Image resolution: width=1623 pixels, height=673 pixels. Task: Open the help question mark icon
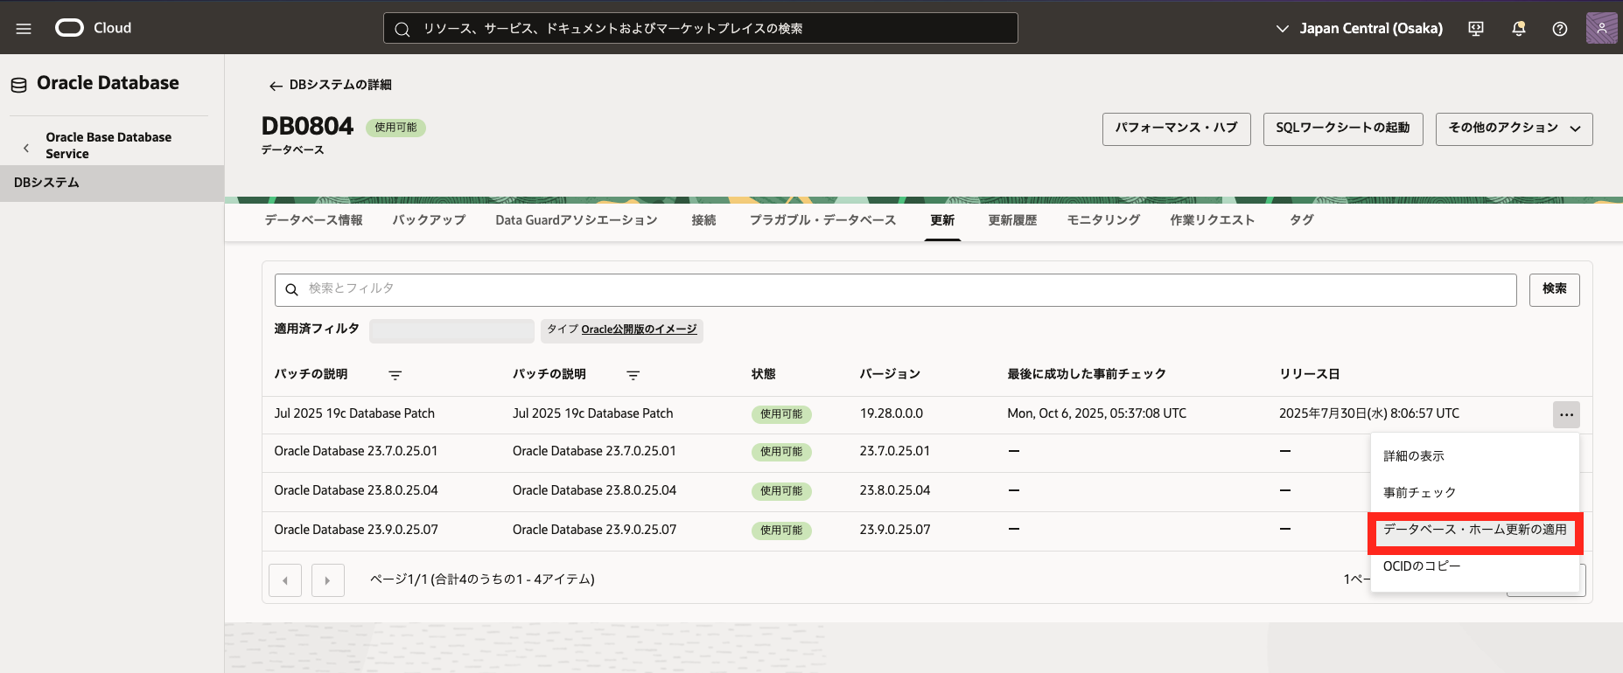(x=1559, y=29)
